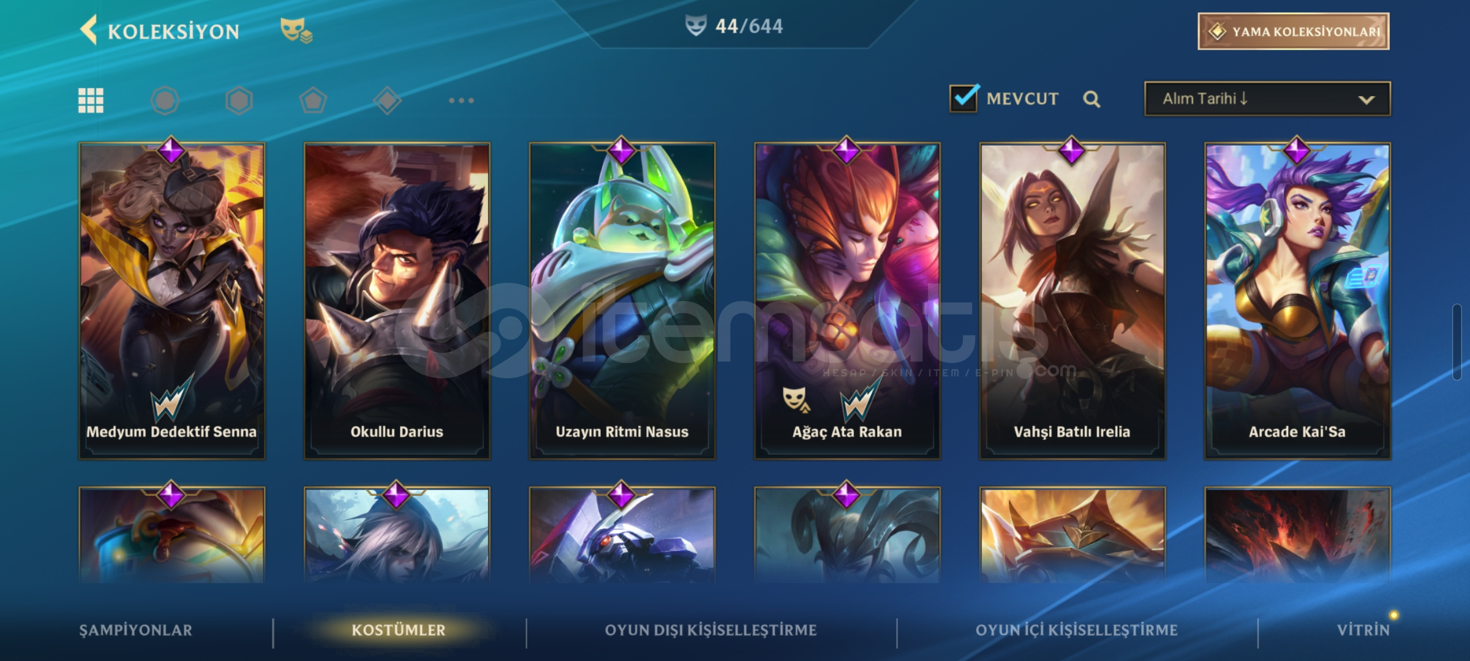This screenshot has height=661, width=1470.
Task: Select the all skins grid filter icon
Action: (91, 100)
